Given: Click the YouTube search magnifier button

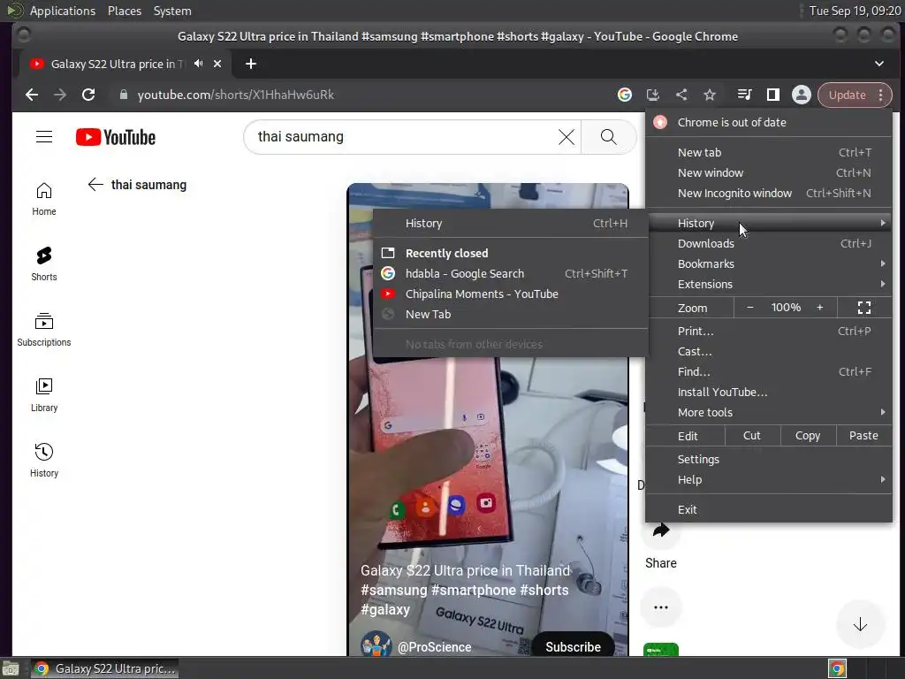Looking at the screenshot, I should point(608,137).
